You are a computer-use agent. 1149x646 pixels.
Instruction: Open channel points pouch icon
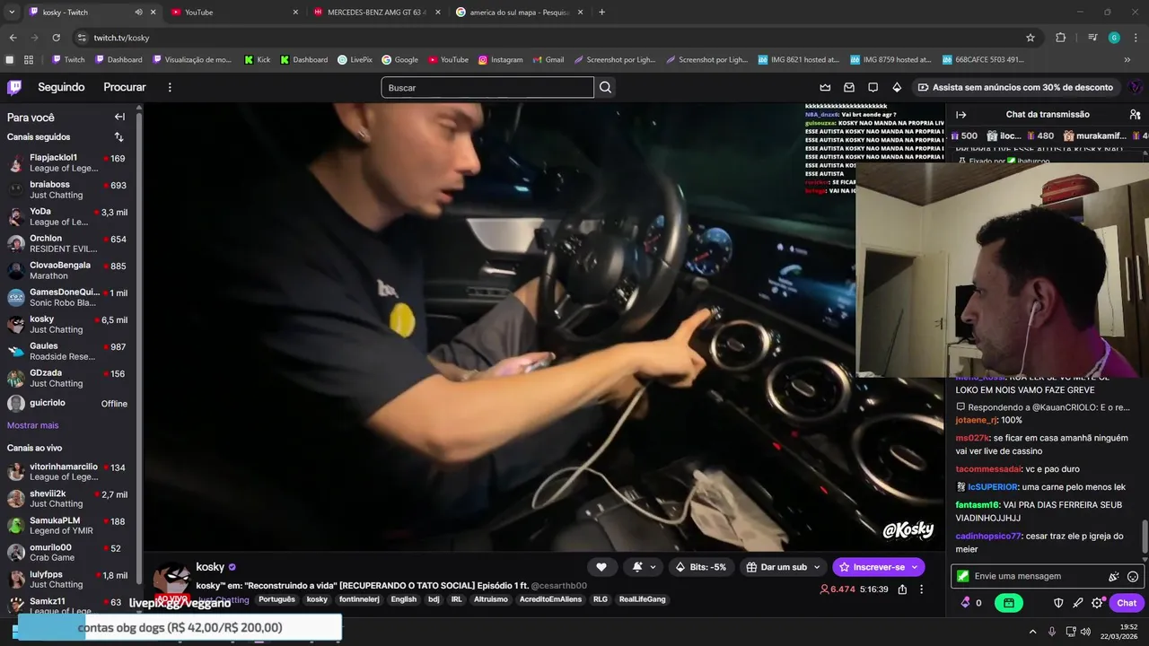[x=965, y=603]
